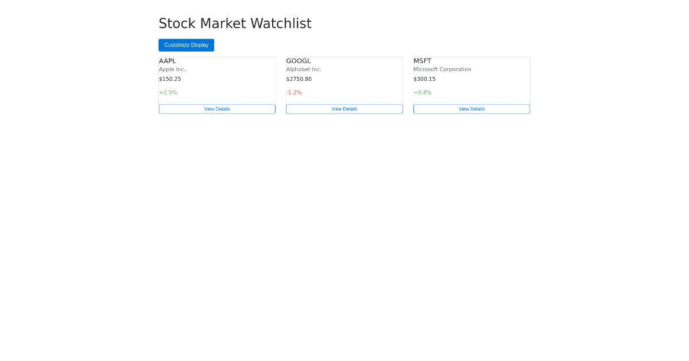Select the -1.2% loss indicator for GOOGL

[x=294, y=92]
